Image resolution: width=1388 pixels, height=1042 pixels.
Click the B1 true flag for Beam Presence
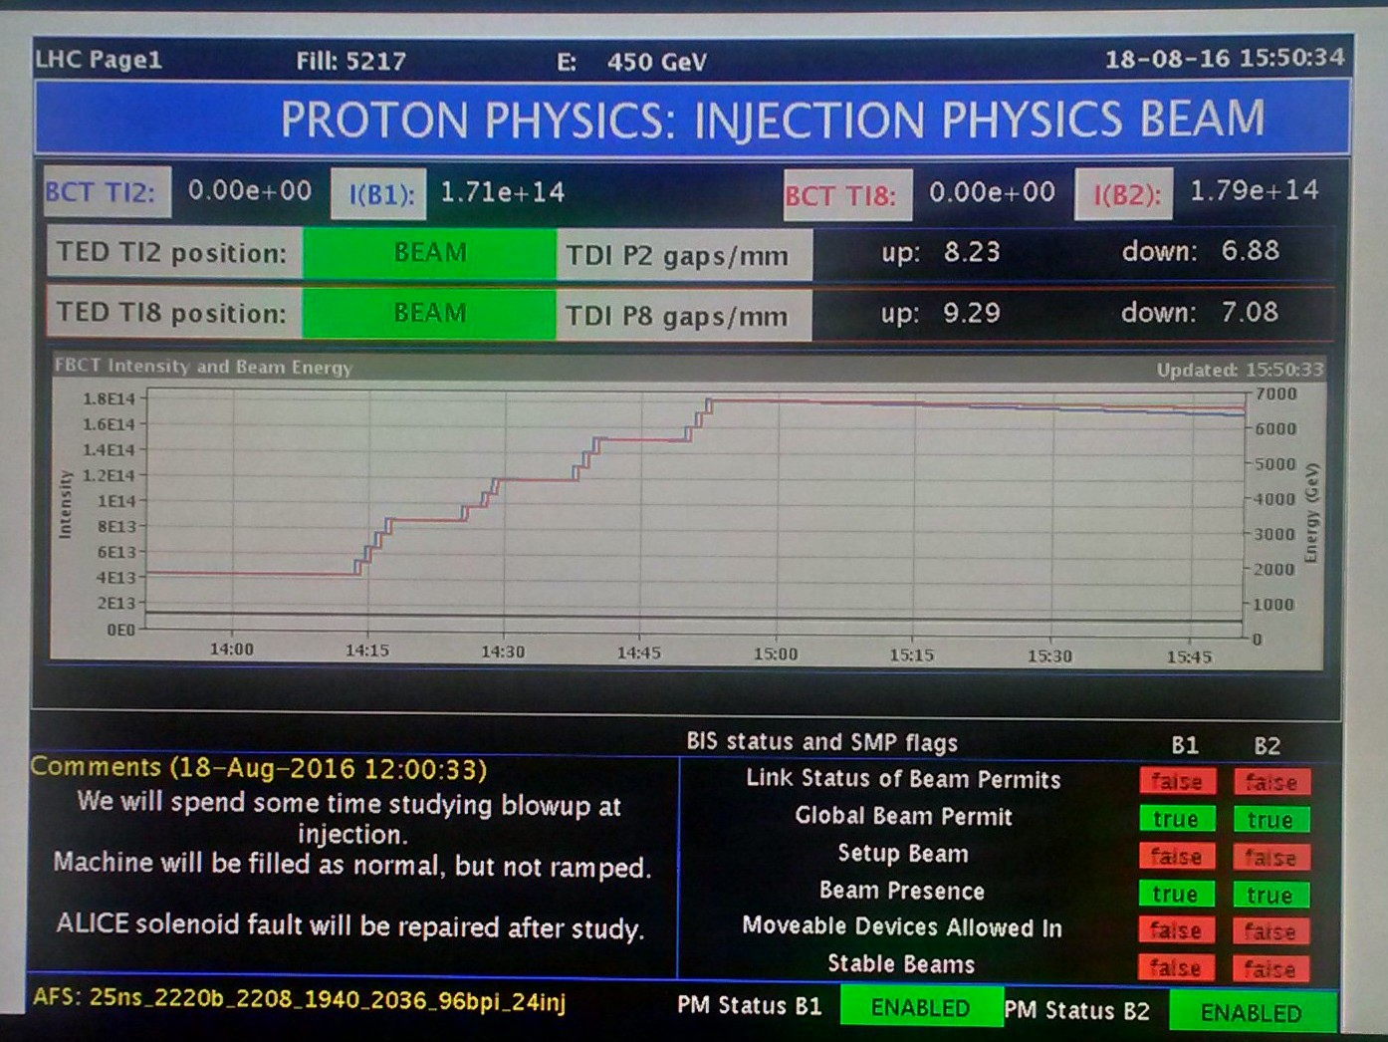point(1176,895)
